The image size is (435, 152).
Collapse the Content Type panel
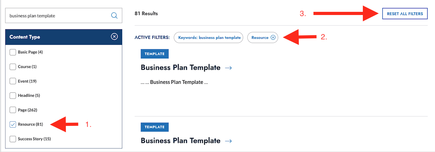tap(114, 37)
